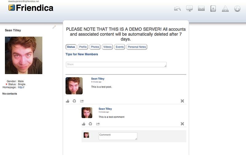Switch to the Profile tab
Image resolution: width=246 pixels, height=159 pixels.
[x=83, y=47]
